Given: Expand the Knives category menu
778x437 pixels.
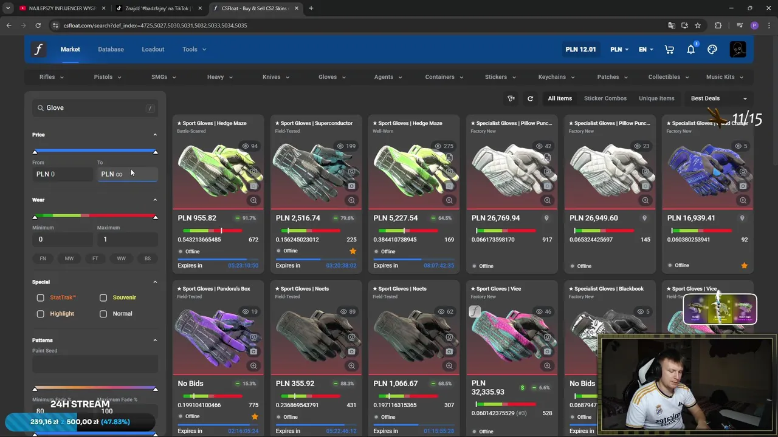Looking at the screenshot, I should click(x=276, y=77).
